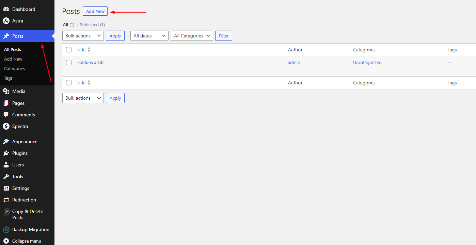Open the Settings menu label
This screenshot has width=476, height=245.
coord(21,188)
